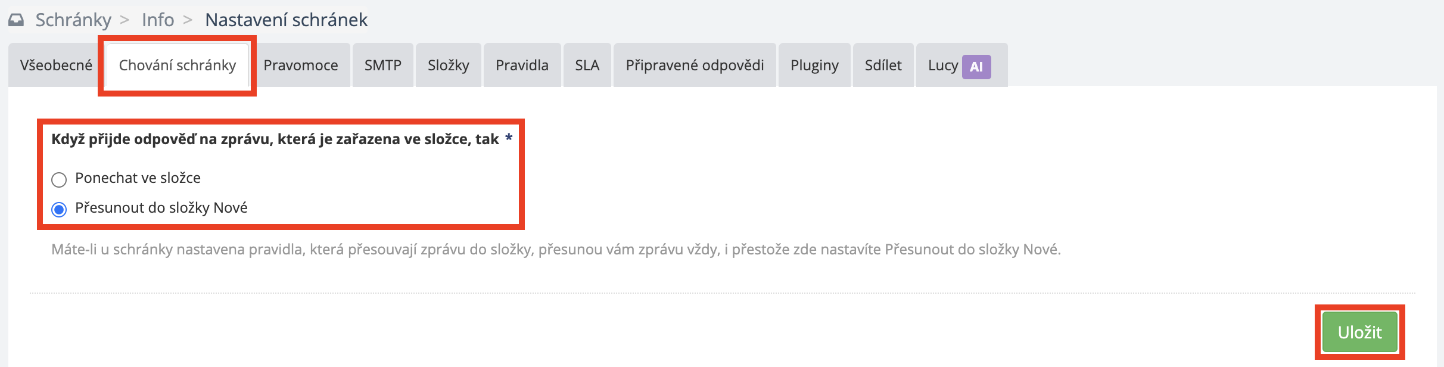Image resolution: width=1444 pixels, height=367 pixels.
Task: Open the Složky tab
Action: tap(448, 66)
